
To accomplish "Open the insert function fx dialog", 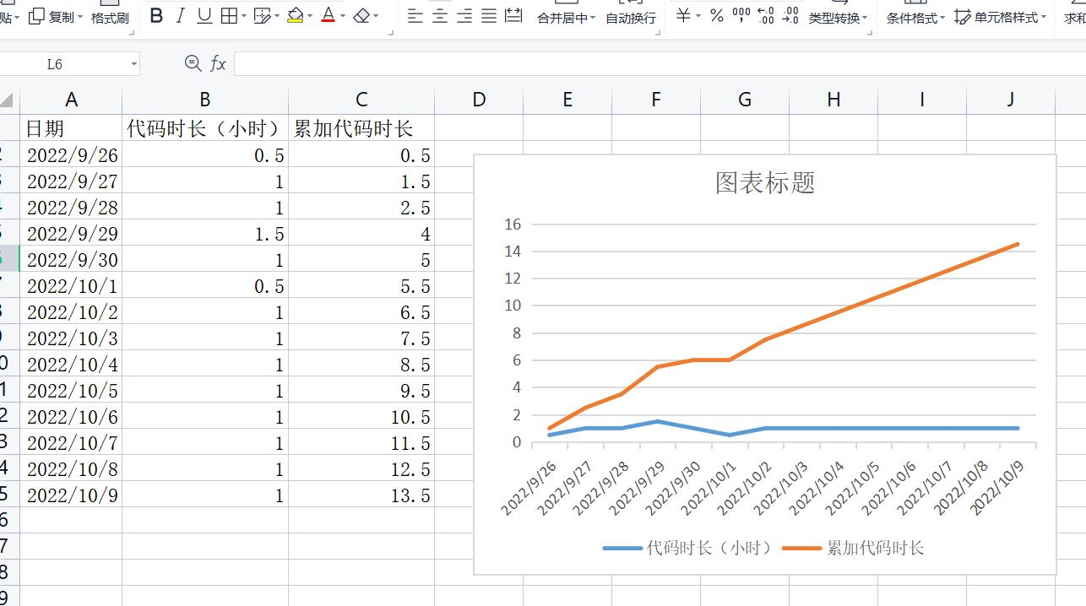I will [218, 63].
